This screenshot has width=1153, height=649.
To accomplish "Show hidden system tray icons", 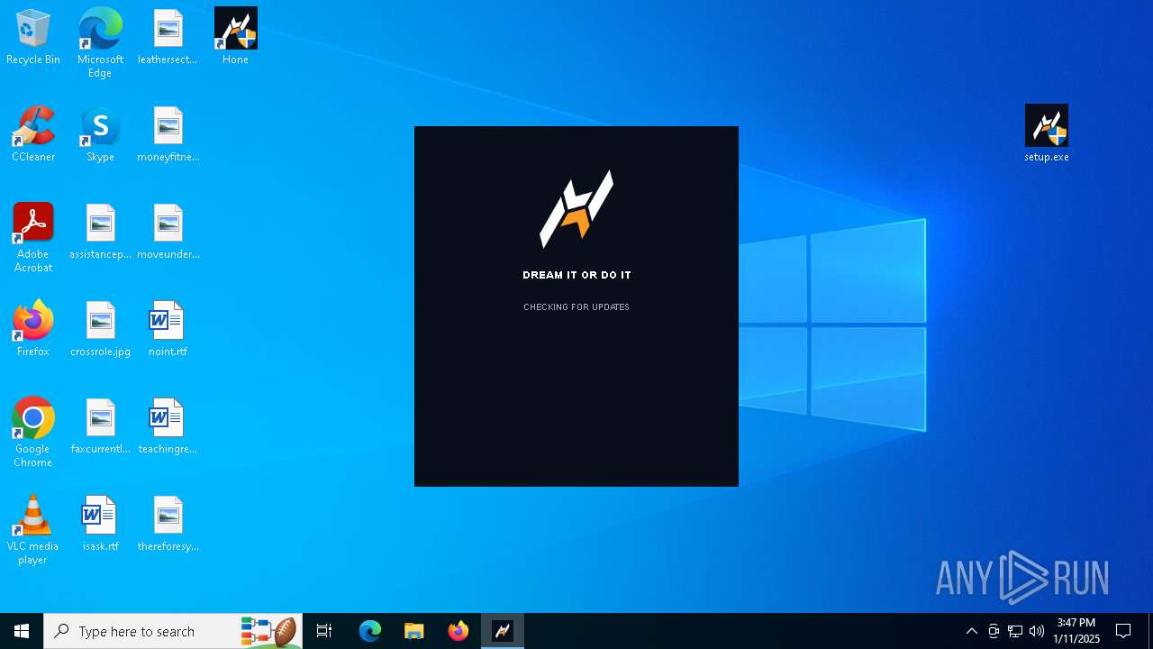I will pos(972,631).
